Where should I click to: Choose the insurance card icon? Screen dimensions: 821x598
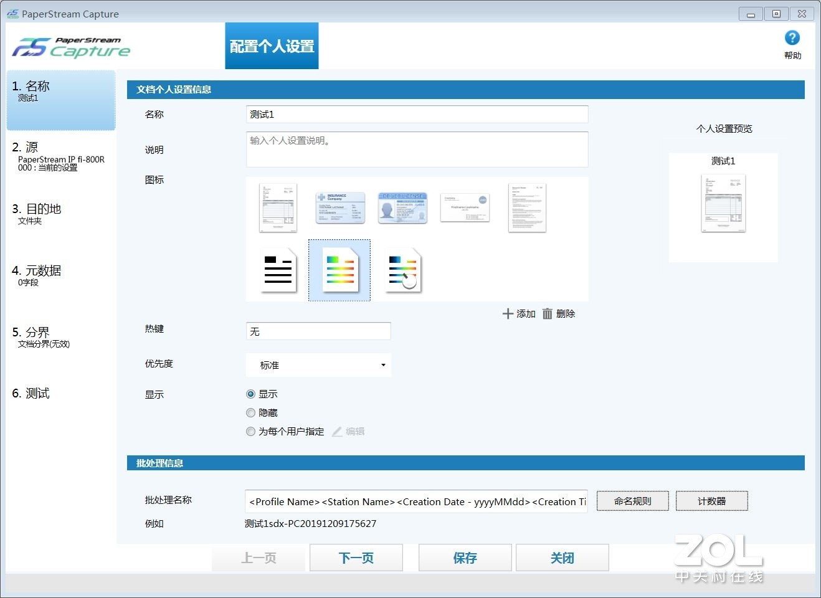tap(340, 208)
